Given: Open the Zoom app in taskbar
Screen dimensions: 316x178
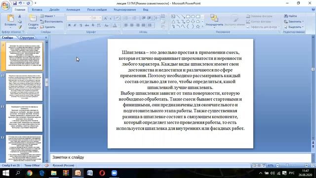Looking at the screenshot, I should (114, 173).
